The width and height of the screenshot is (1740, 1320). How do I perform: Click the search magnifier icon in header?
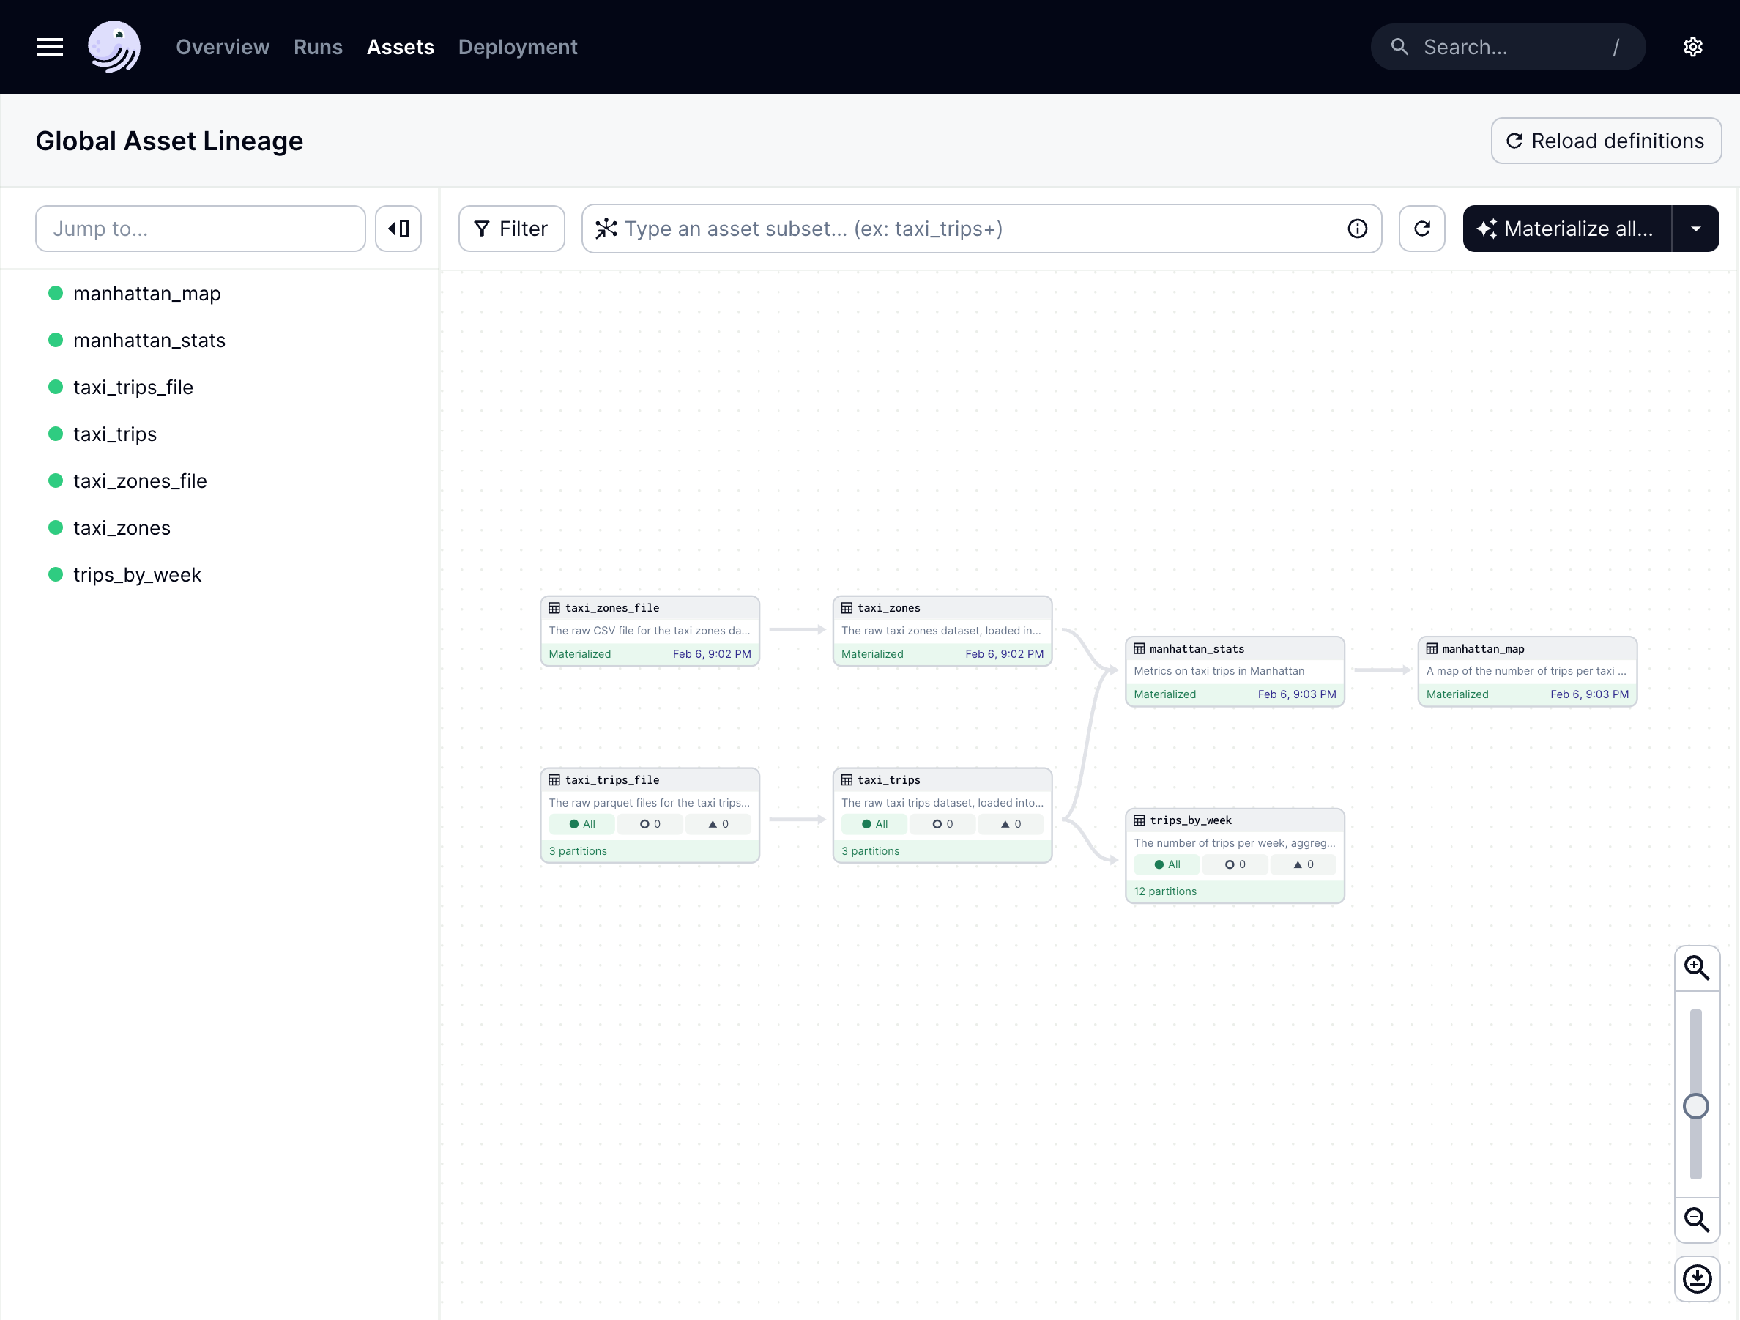coord(1399,47)
